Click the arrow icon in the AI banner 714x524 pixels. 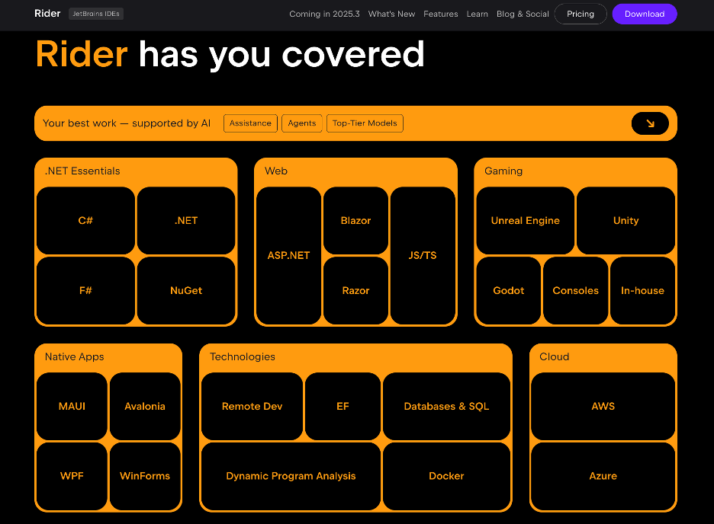tap(650, 123)
